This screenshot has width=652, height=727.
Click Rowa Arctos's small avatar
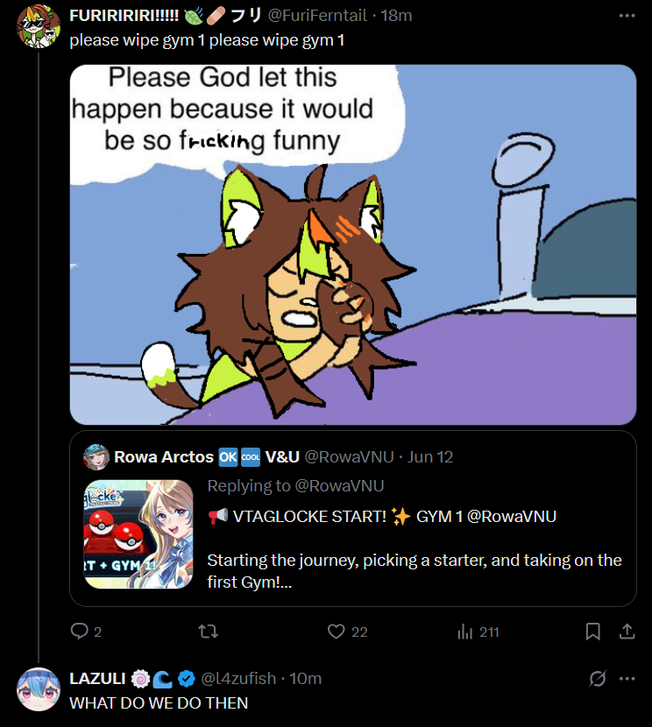pyautogui.click(x=96, y=457)
